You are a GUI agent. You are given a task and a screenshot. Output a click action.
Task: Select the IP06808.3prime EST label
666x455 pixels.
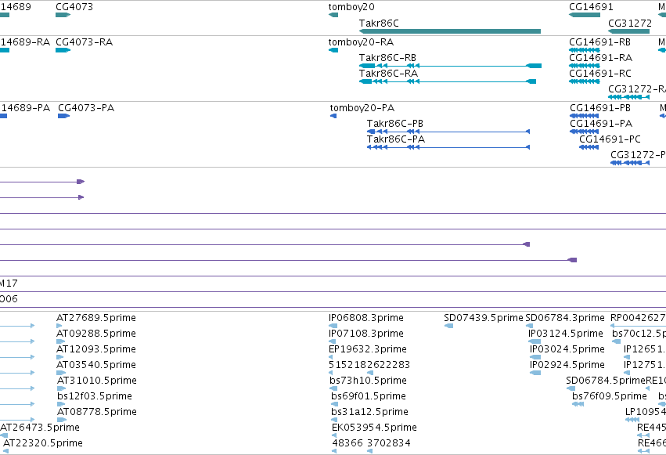click(x=366, y=318)
